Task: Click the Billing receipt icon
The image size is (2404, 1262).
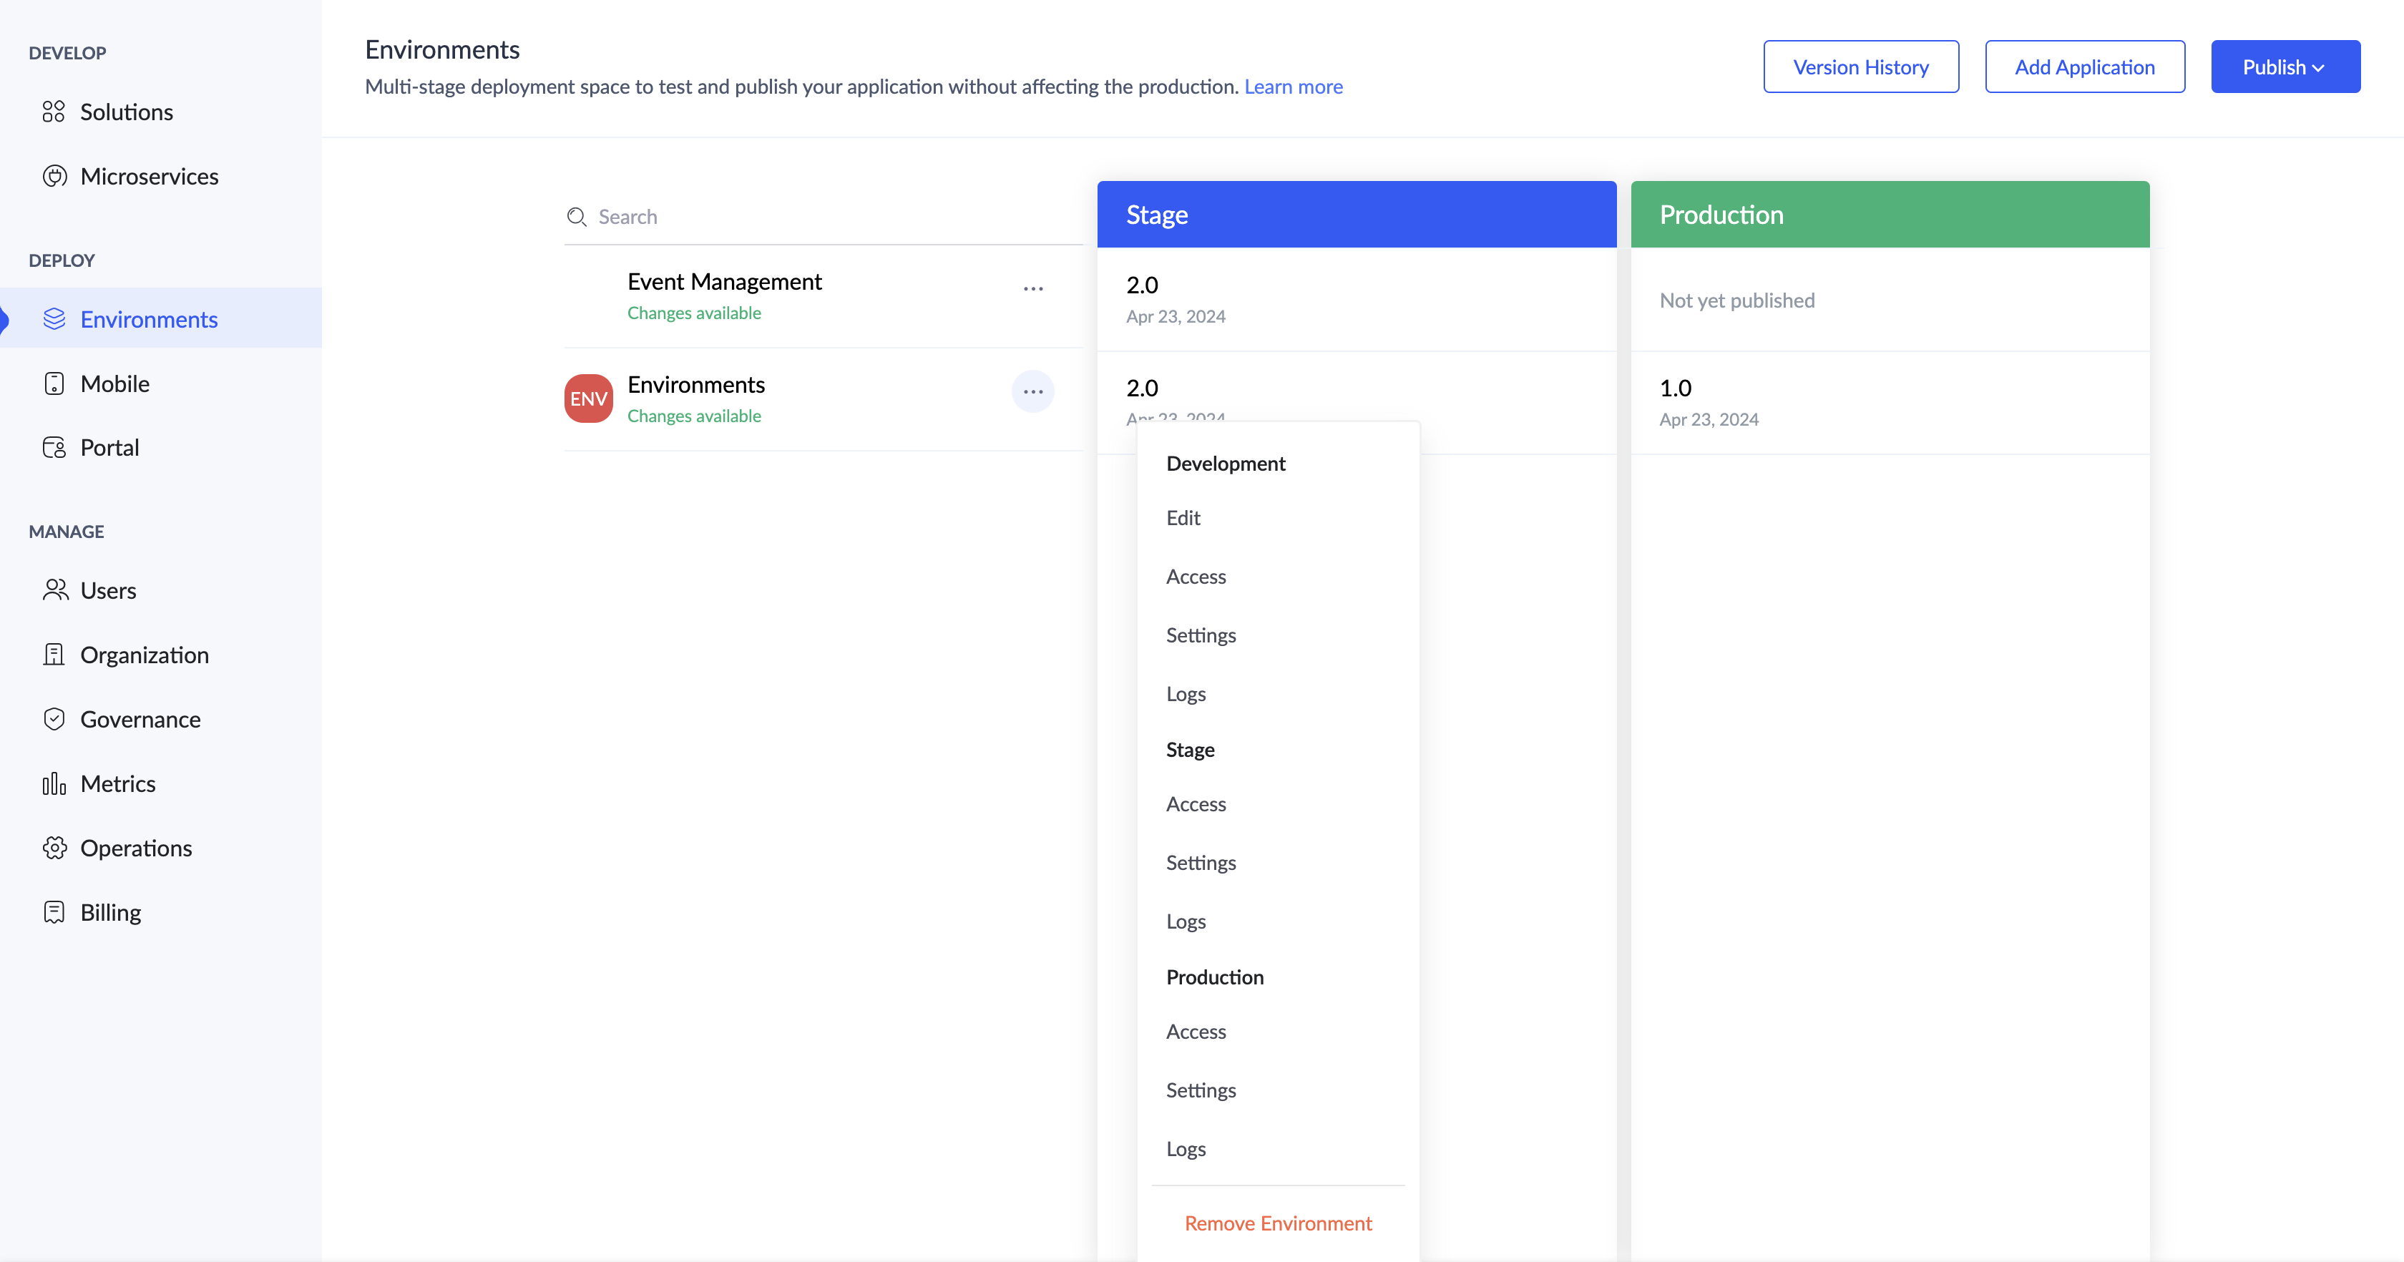Action: (54, 913)
